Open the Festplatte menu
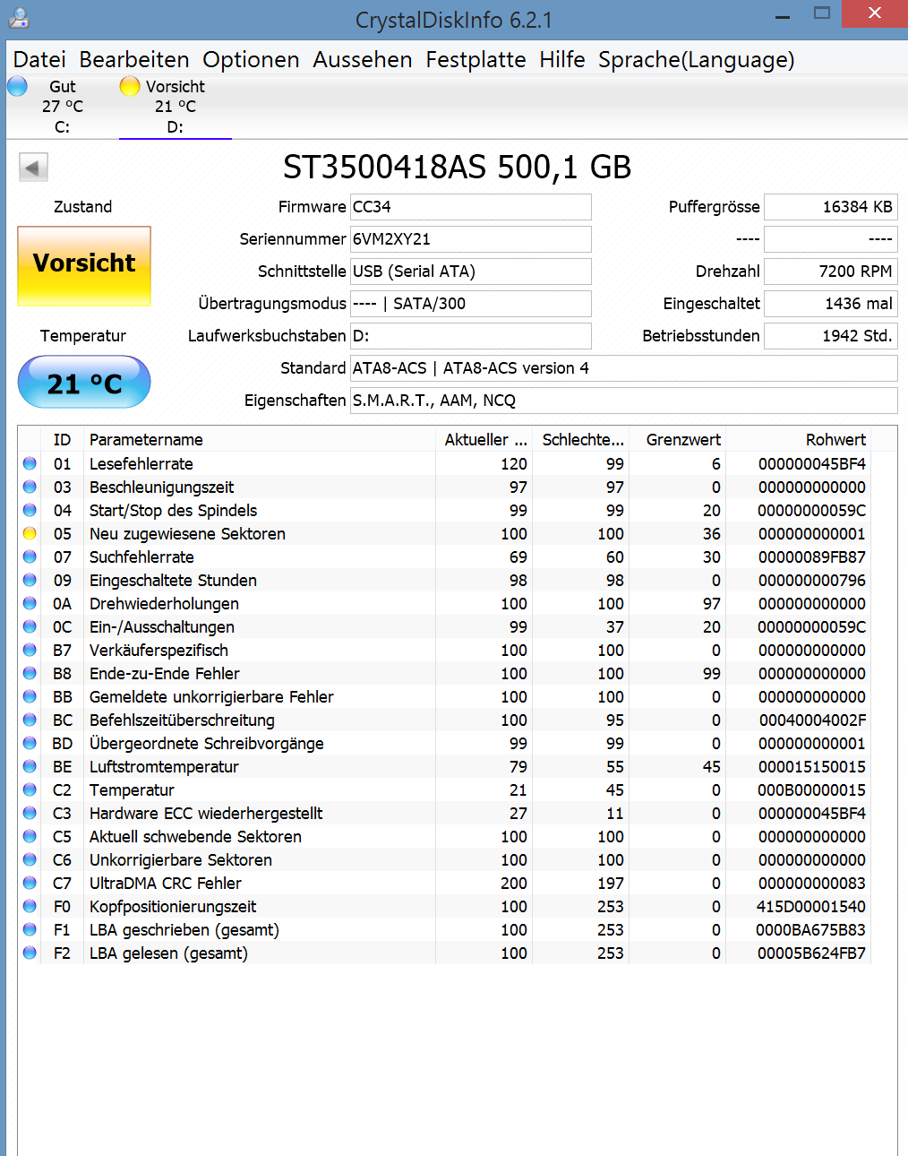This screenshot has width=908, height=1156. coord(475,59)
